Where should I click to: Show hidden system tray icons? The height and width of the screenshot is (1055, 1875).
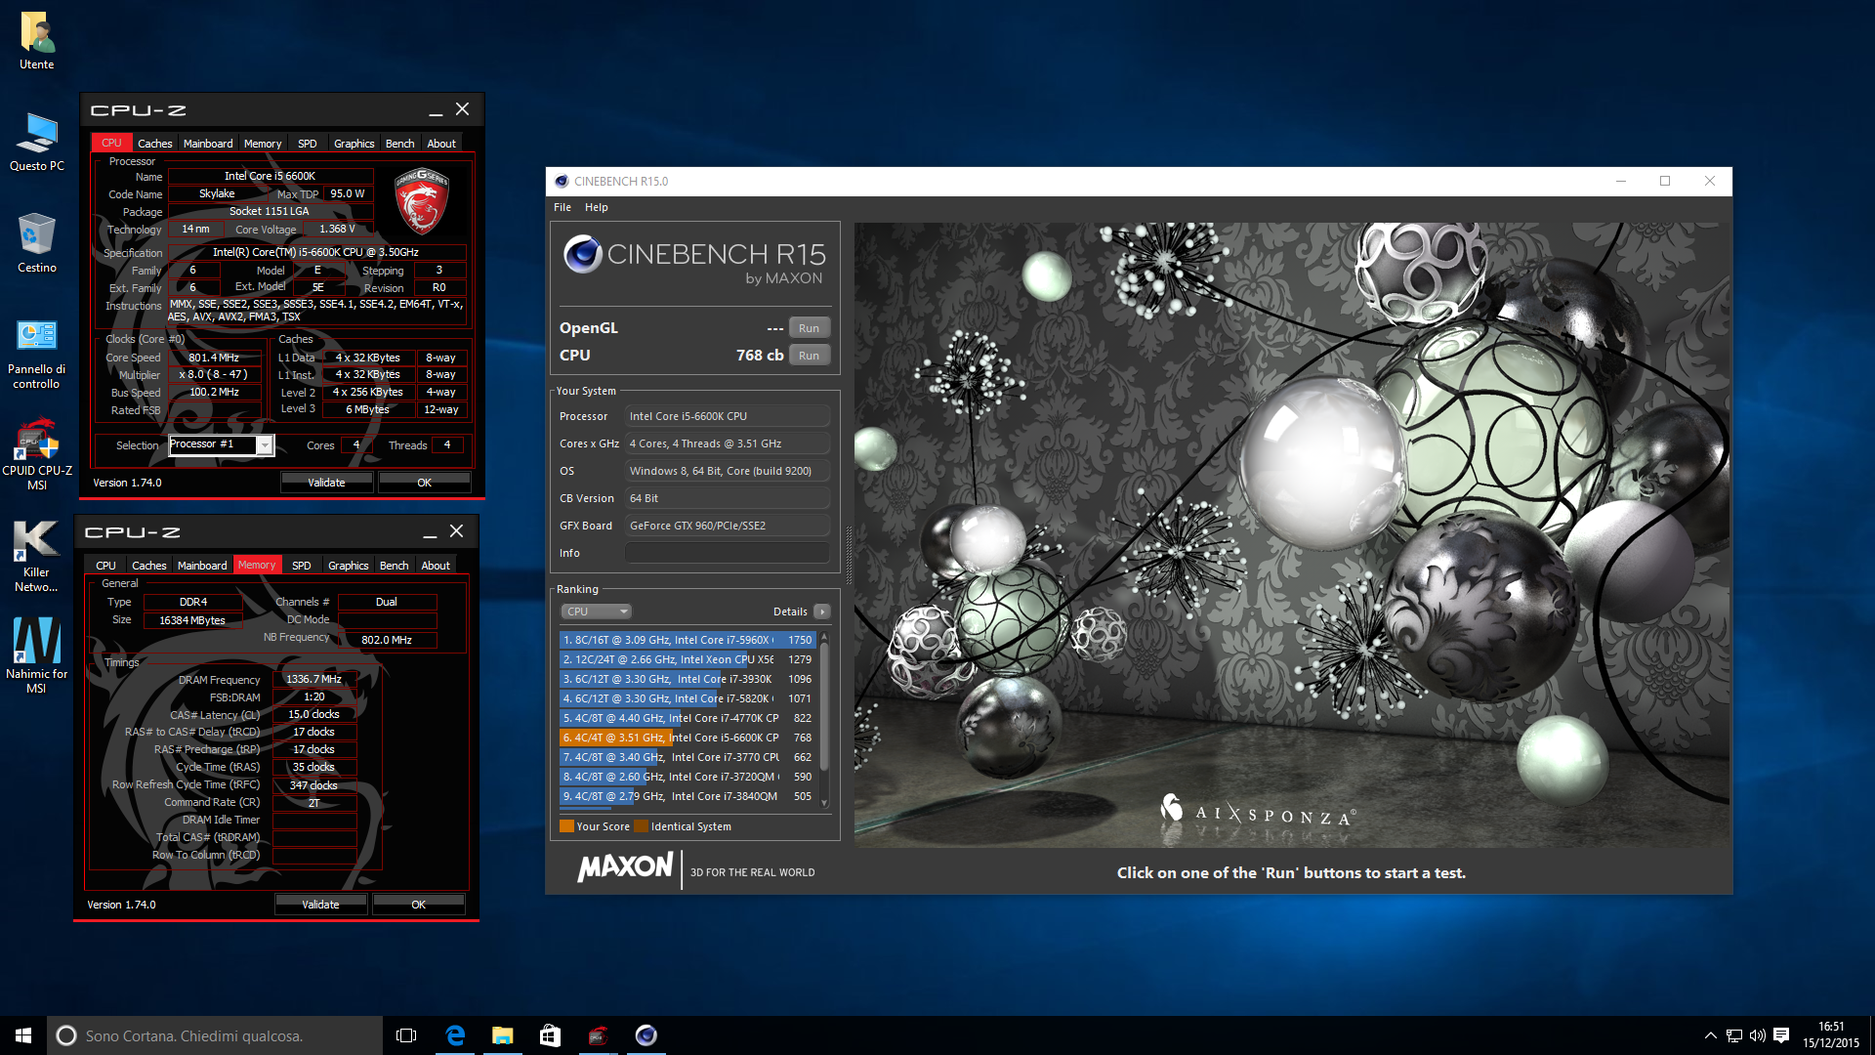pyautogui.click(x=1710, y=1035)
